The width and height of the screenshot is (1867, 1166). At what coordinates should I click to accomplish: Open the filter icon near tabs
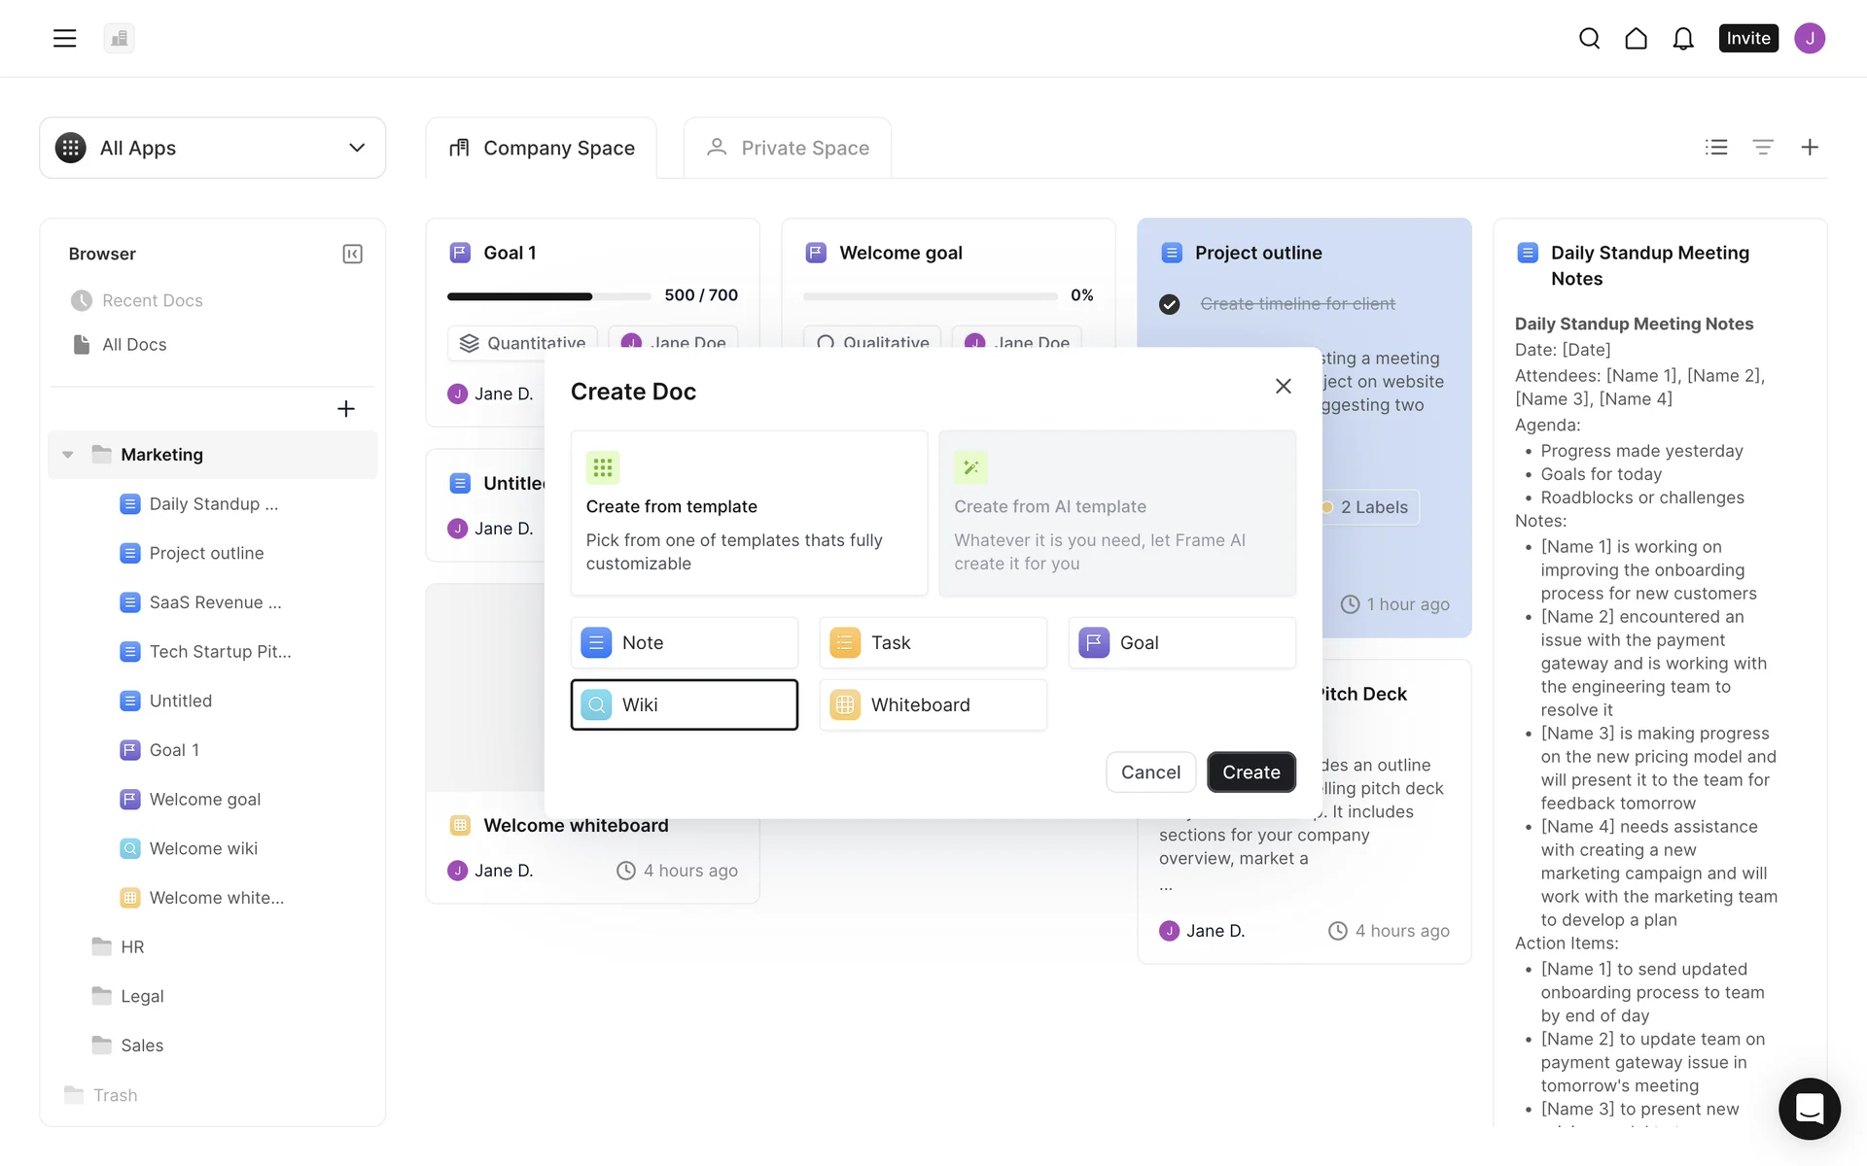click(1762, 147)
